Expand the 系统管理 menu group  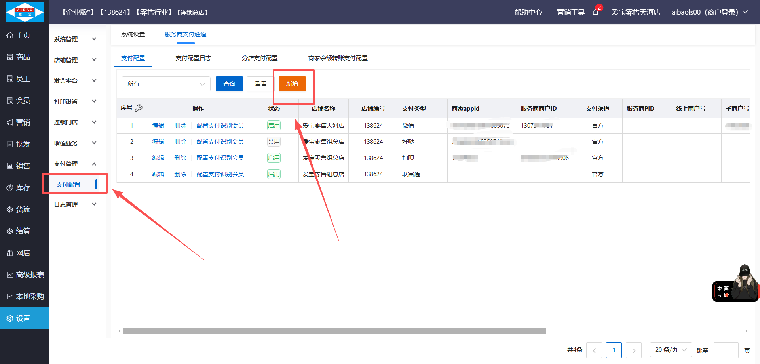[75, 39]
